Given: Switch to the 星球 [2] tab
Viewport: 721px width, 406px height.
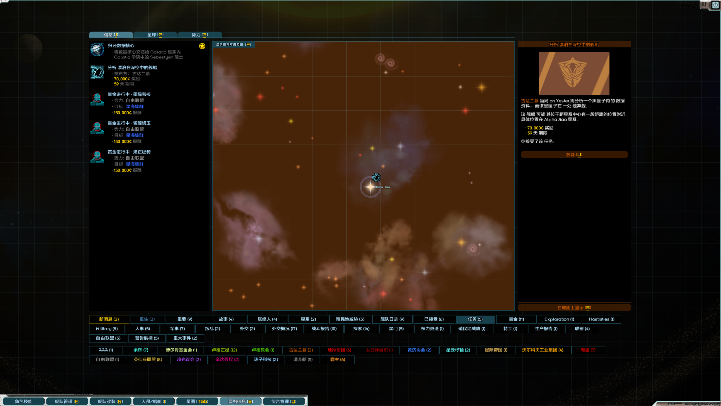Looking at the screenshot, I should coord(155,35).
